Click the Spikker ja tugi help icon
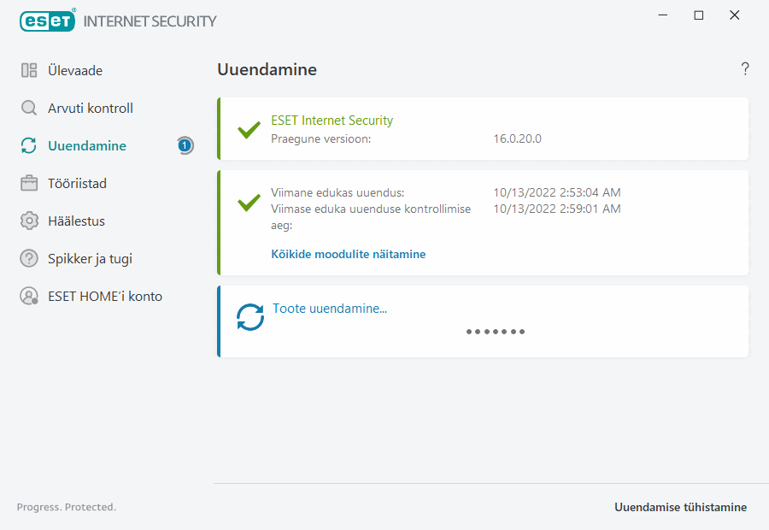The width and height of the screenshot is (769, 530). (x=29, y=259)
